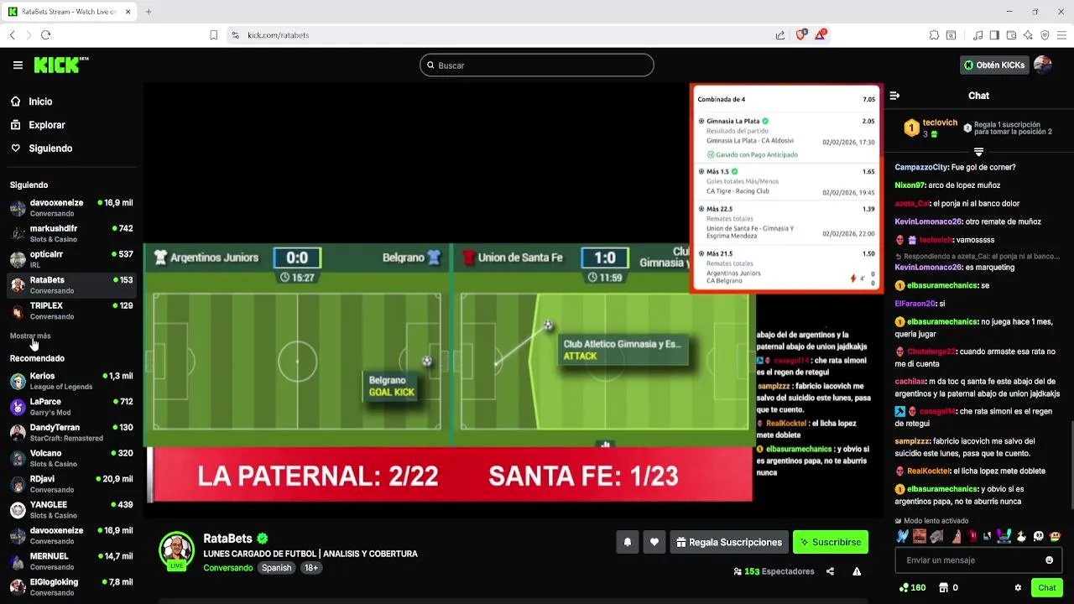Click Nixon97 username in chat
1074x604 pixels.
tap(910, 185)
